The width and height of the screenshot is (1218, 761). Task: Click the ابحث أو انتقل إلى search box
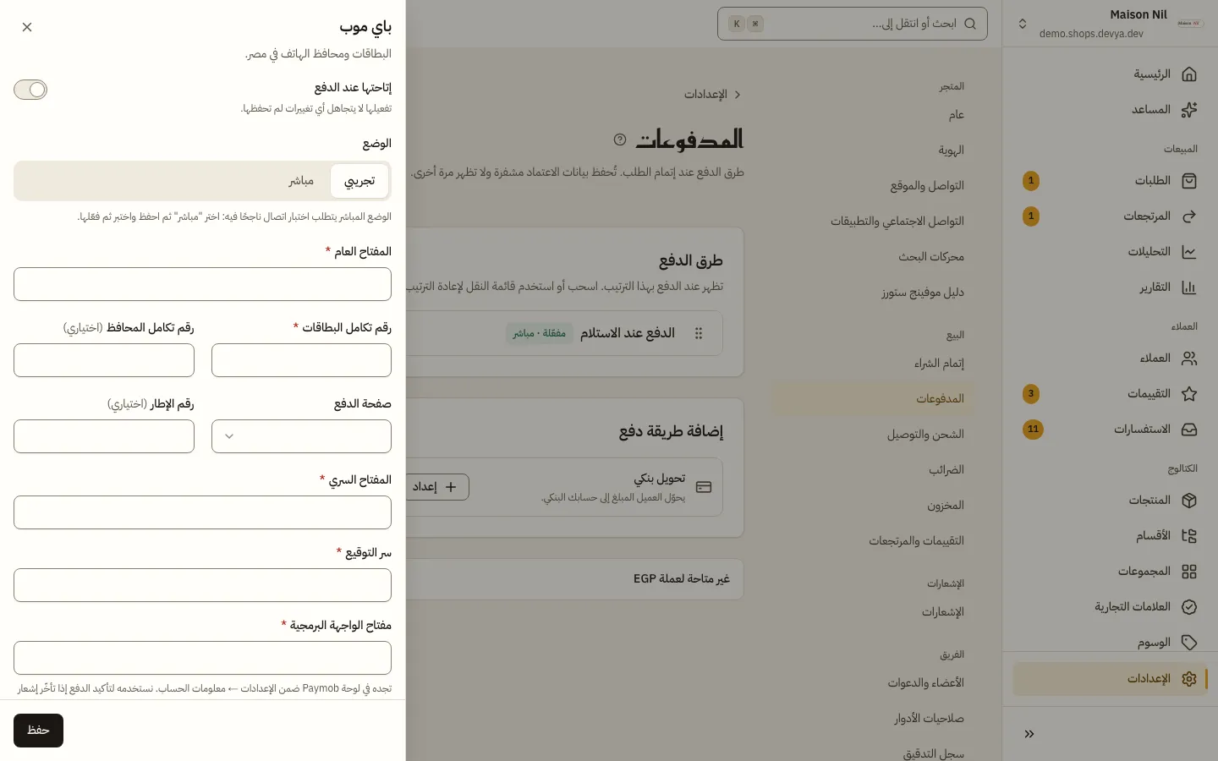coord(853,24)
